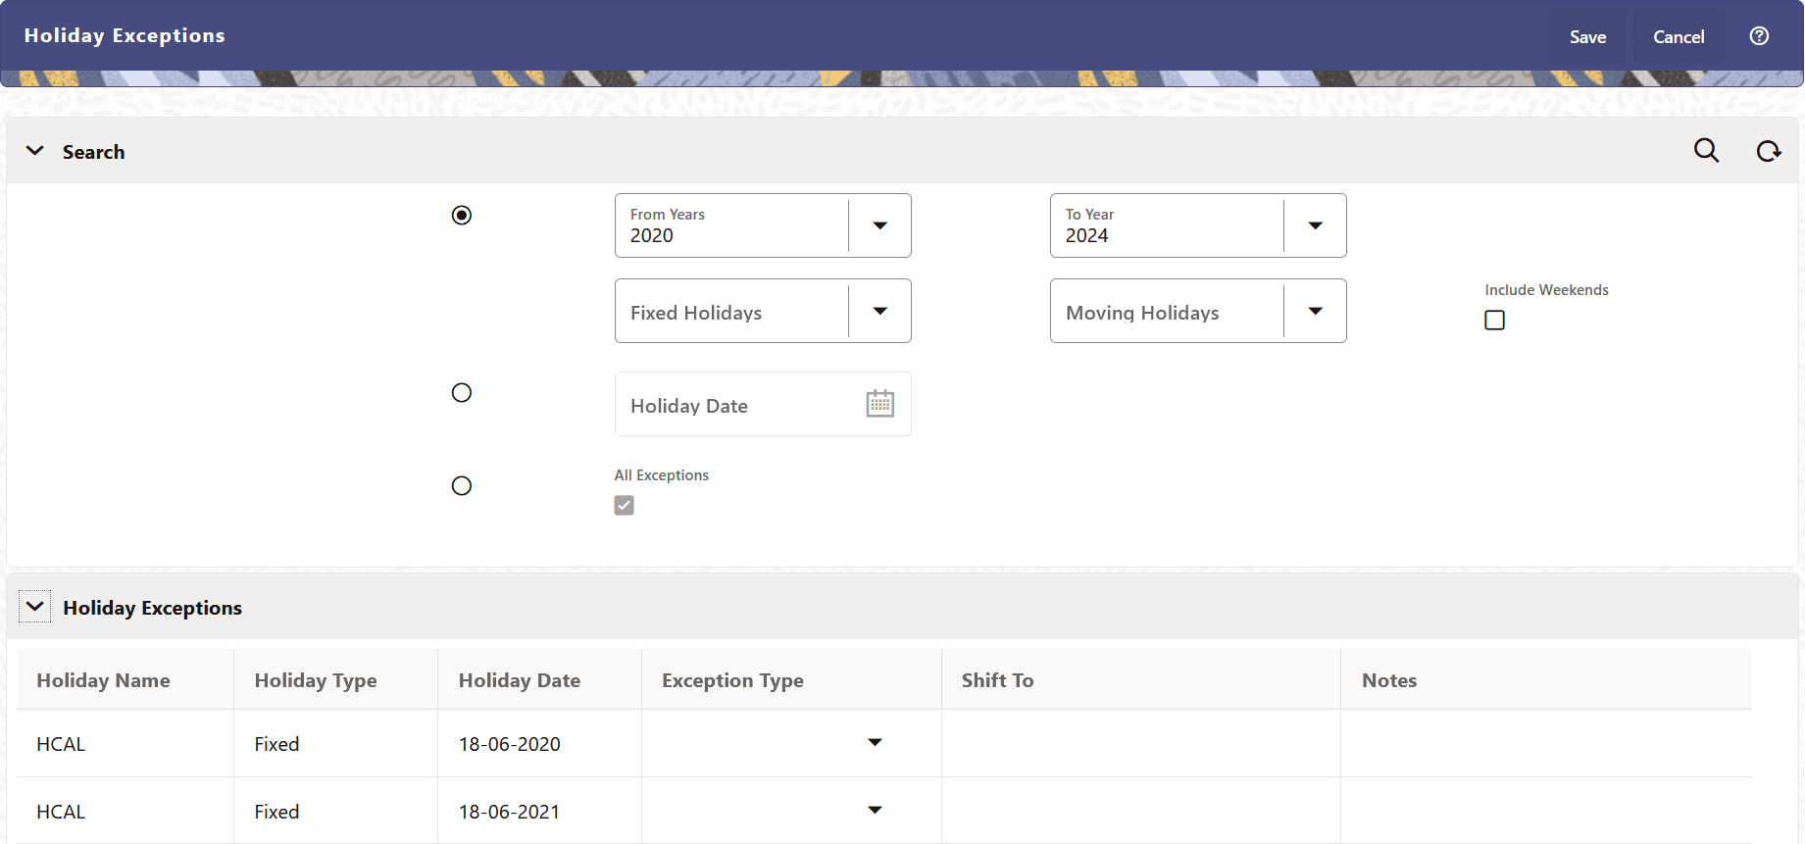Viewport: 1805px width, 844px height.
Task: Click Fixed type in the 18-06-2020 row
Action: [x=276, y=744]
